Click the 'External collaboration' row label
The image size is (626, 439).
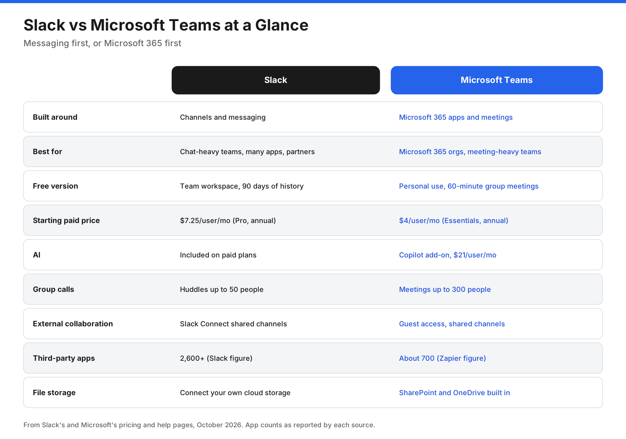point(73,324)
